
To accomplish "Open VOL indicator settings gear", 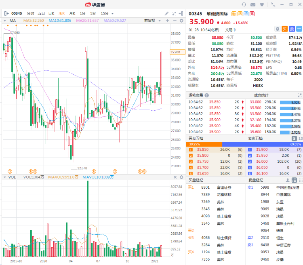I will coord(181,177).
